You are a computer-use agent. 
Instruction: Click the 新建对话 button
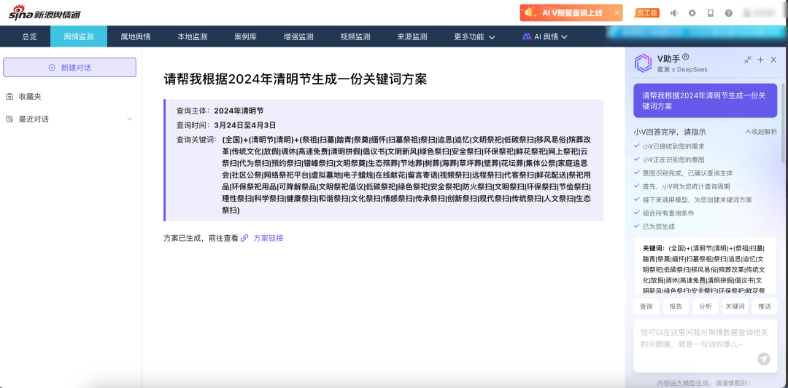click(70, 68)
